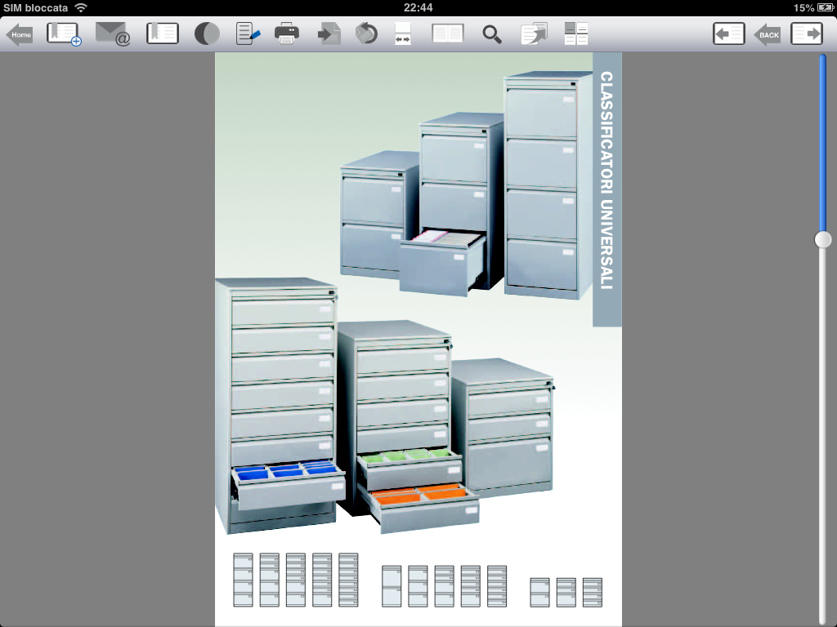The height and width of the screenshot is (627, 837).
Task: Show the page thumbnails grid view
Action: (576, 34)
